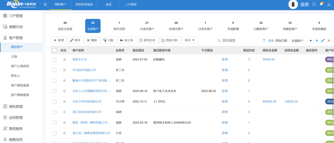Edit query scheme with pencil icon

[323, 40]
